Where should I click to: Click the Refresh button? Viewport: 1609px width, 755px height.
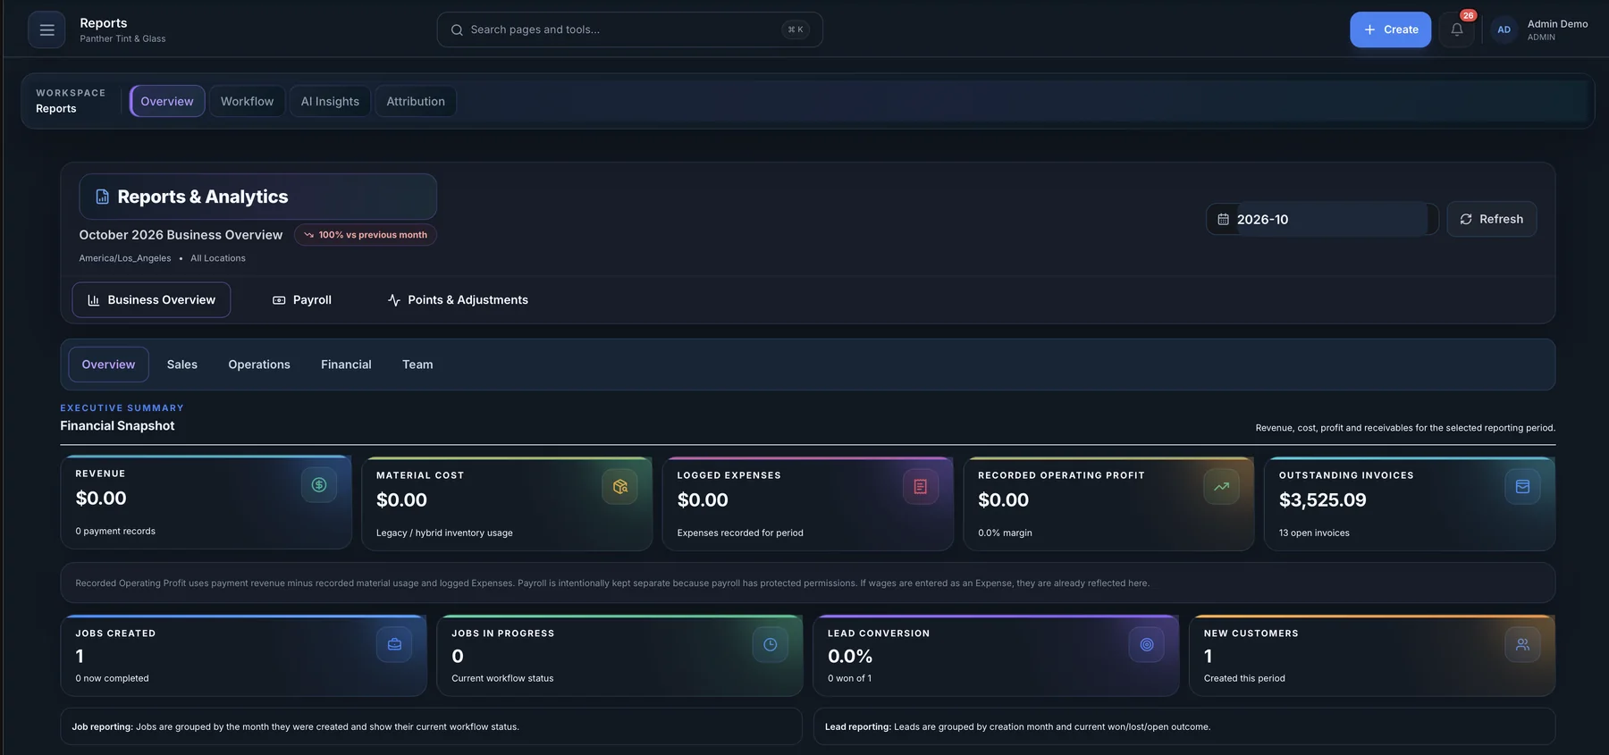tap(1492, 219)
